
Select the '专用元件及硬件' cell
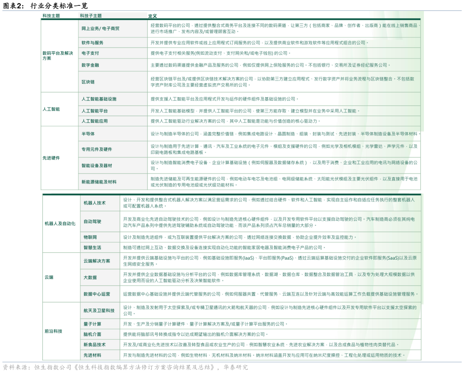pos(113,149)
